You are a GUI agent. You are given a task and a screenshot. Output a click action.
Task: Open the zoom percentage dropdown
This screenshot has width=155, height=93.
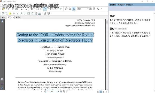point(58,9)
